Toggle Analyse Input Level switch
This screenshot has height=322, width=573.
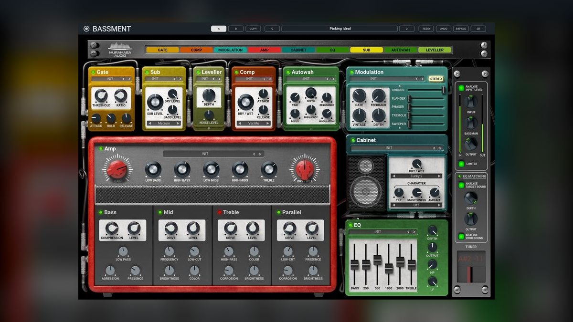pyautogui.click(x=461, y=88)
